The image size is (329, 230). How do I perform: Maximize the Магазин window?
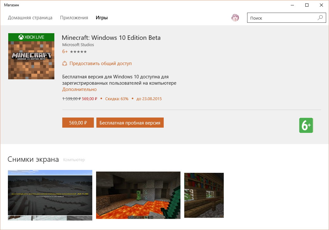click(307, 5)
